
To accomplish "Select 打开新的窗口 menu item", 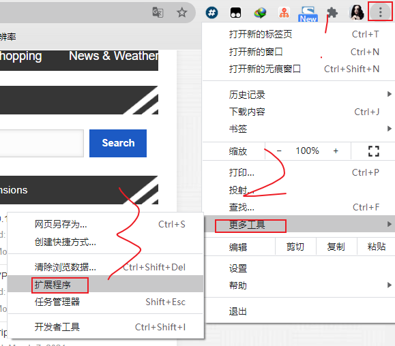I will tap(298, 52).
